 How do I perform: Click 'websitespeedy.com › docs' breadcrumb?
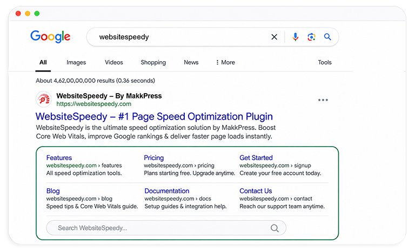pos(178,199)
